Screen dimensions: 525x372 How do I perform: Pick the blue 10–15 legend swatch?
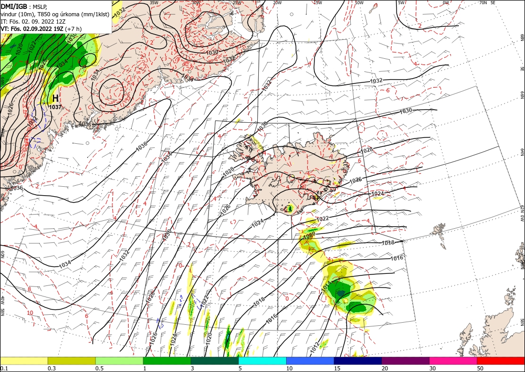coord(310,360)
